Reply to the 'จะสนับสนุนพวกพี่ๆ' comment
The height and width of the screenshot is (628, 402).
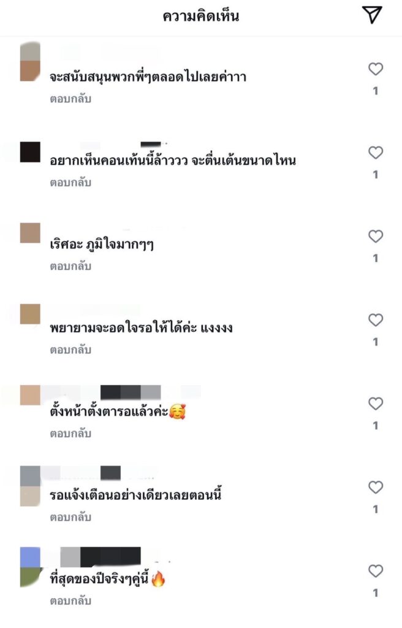click(70, 99)
